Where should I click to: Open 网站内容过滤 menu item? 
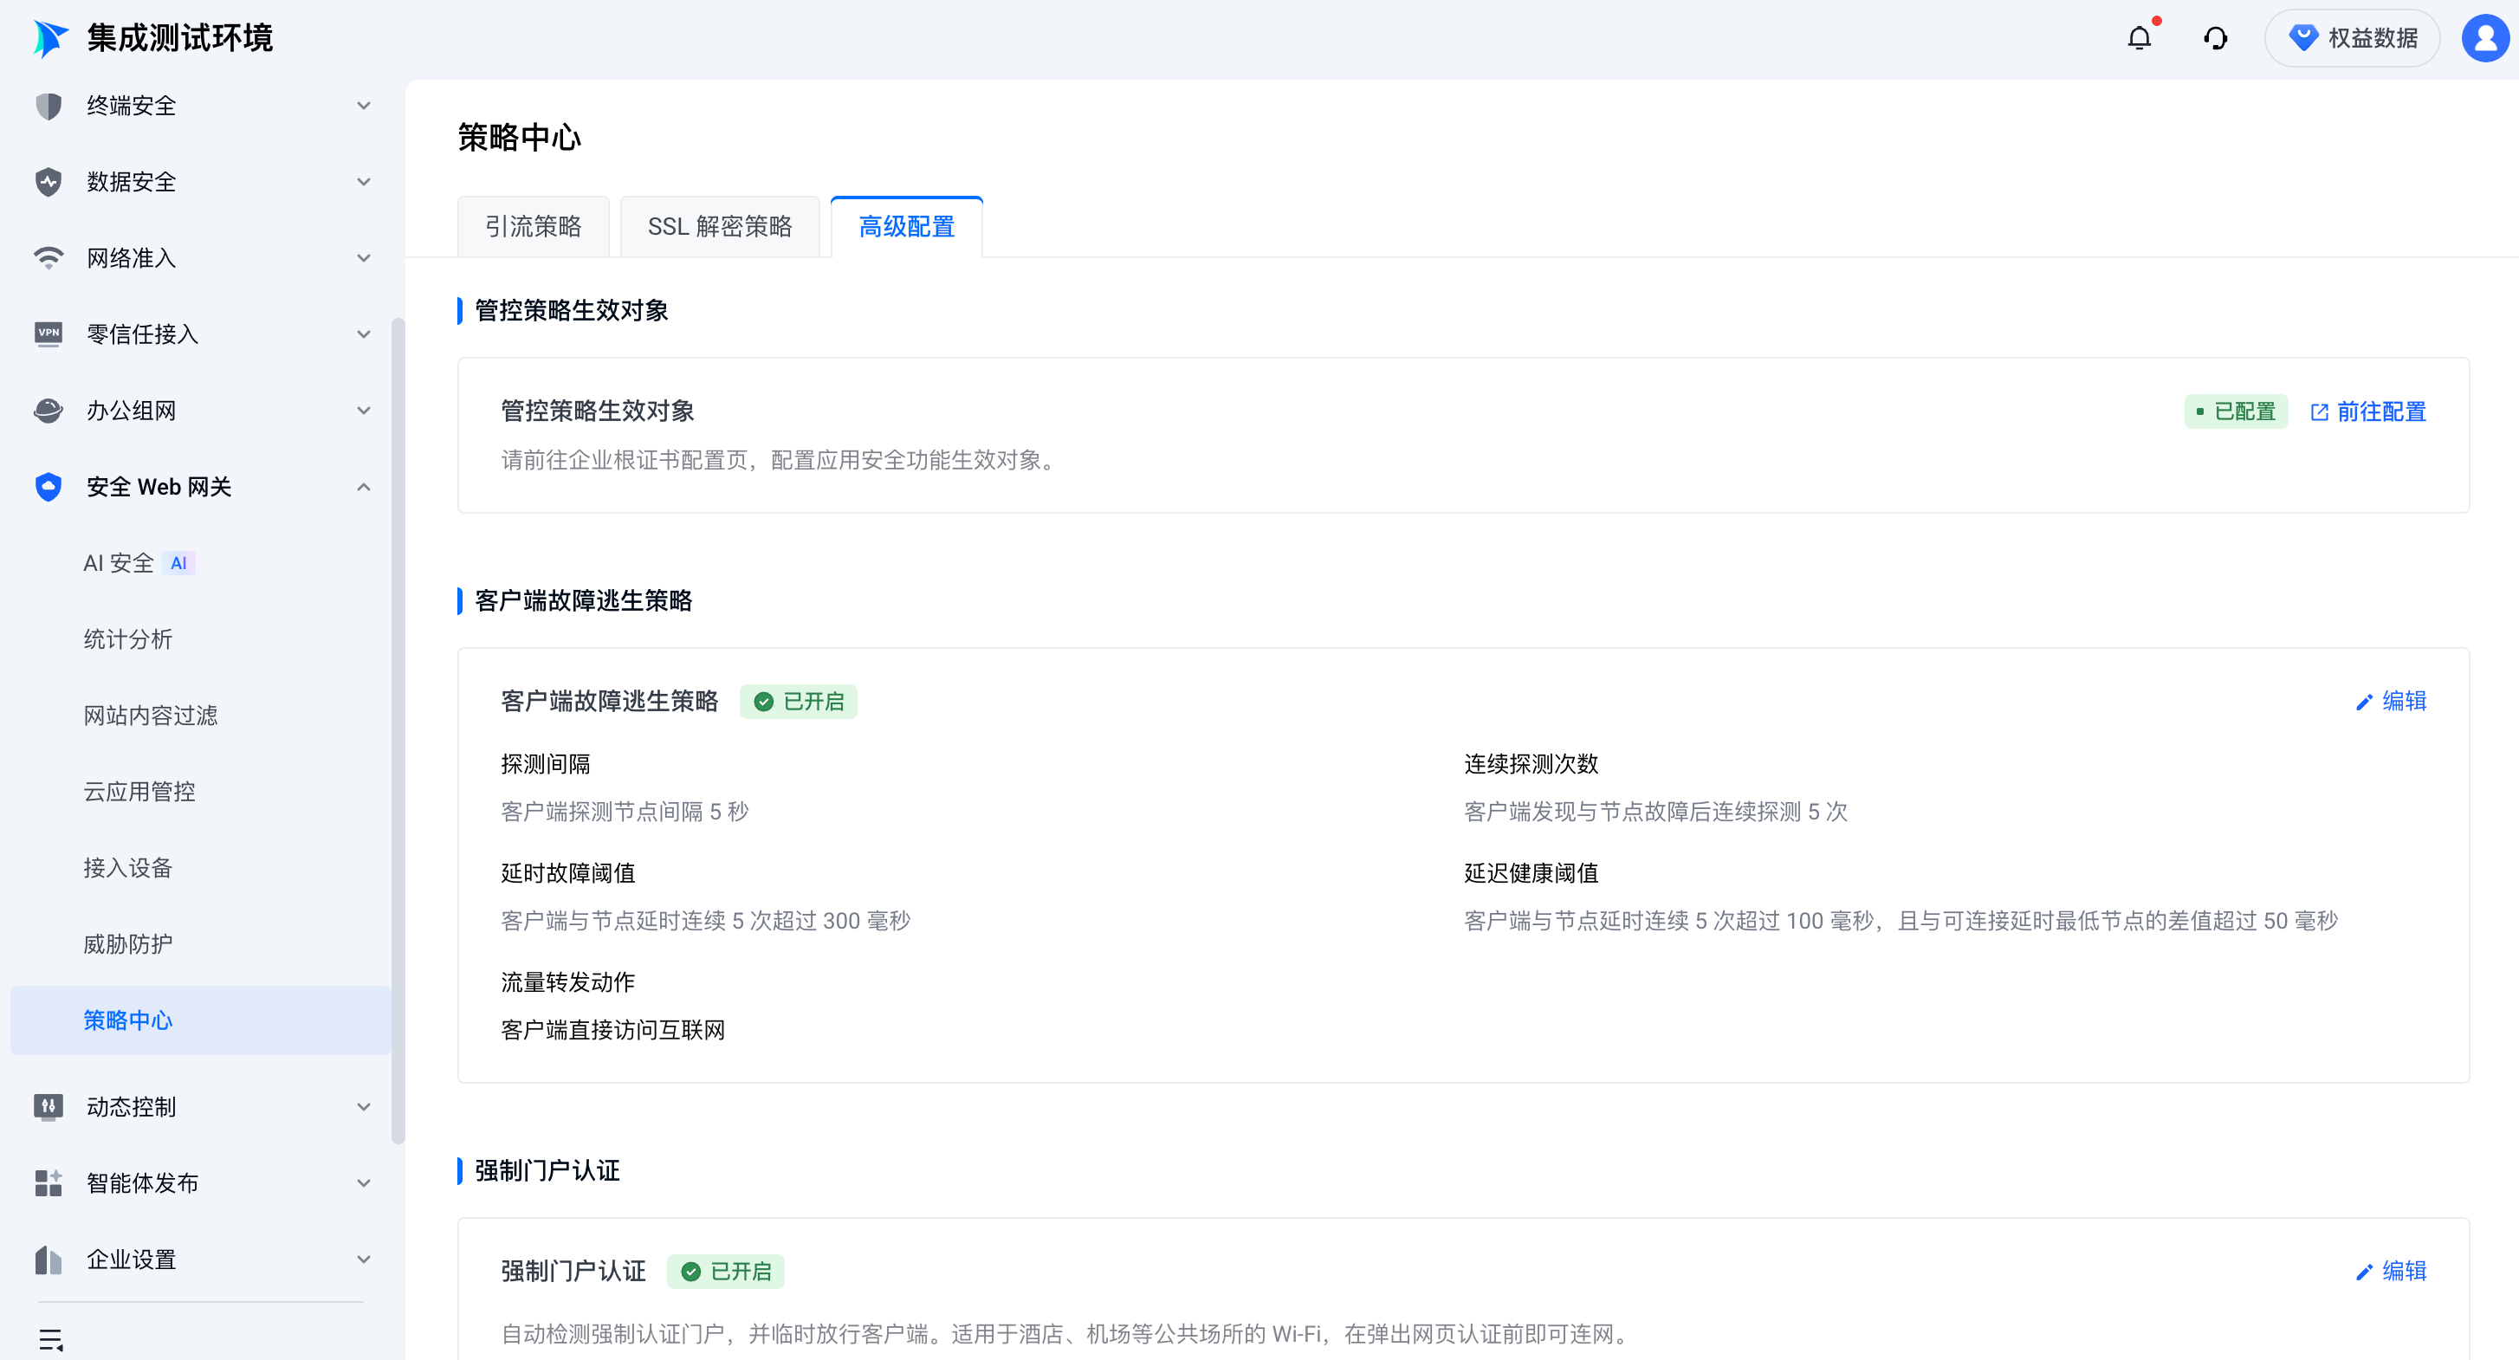200,716
